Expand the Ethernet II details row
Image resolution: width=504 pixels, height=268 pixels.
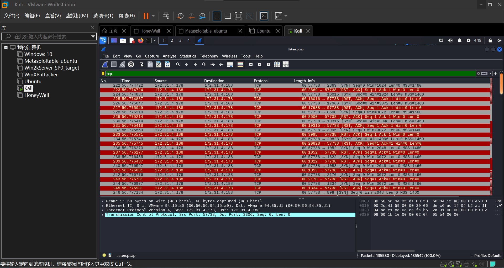coord(103,206)
